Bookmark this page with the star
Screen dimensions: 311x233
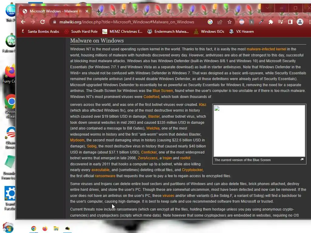(230, 22)
